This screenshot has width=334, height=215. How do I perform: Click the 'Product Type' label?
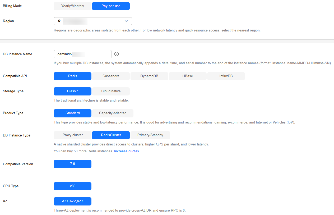pos(13,113)
